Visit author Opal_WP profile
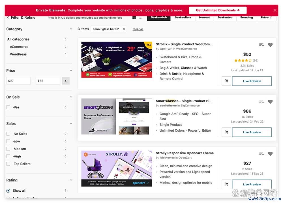Image resolution: width=283 pixels, height=203 pixels. (166, 49)
